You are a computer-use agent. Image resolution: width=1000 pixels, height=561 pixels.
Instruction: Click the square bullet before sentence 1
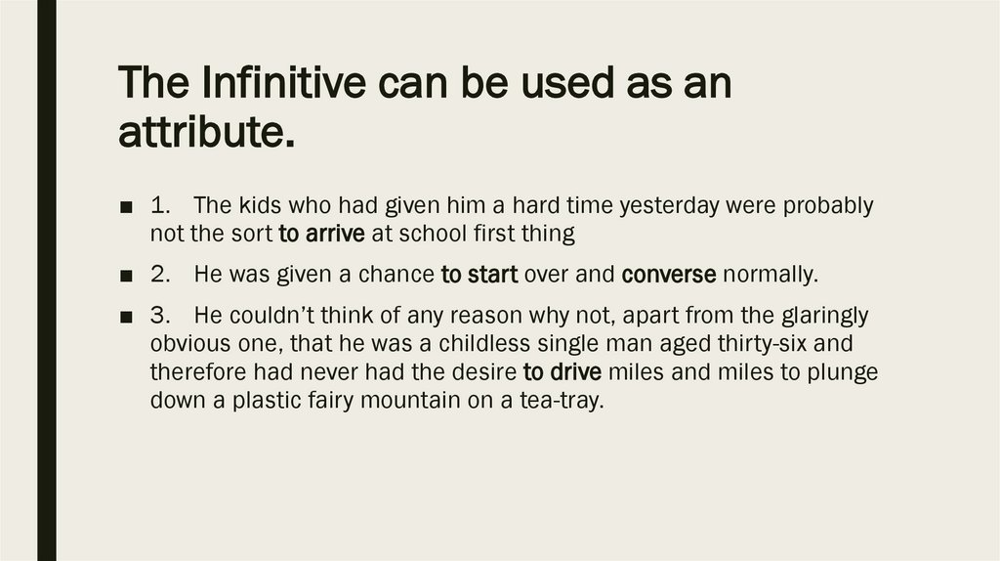(x=126, y=208)
